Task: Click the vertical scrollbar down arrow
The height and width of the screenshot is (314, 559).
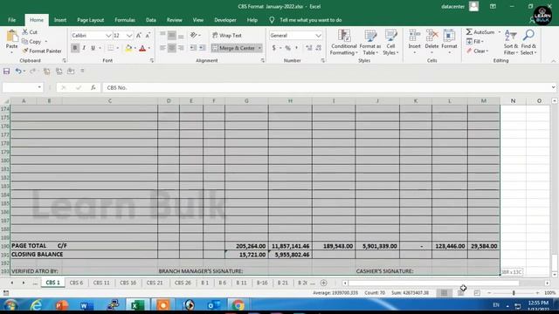Action: click(555, 275)
